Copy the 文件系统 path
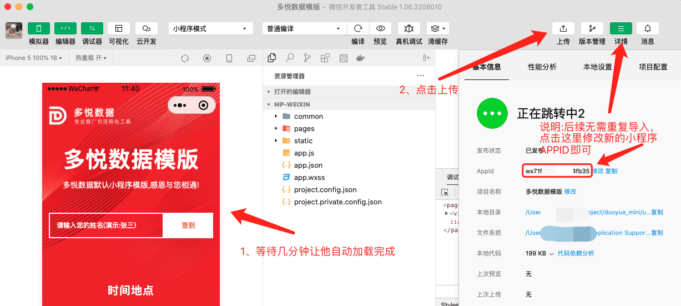Viewport: 681px width, 306px height. pyautogui.click(x=657, y=233)
